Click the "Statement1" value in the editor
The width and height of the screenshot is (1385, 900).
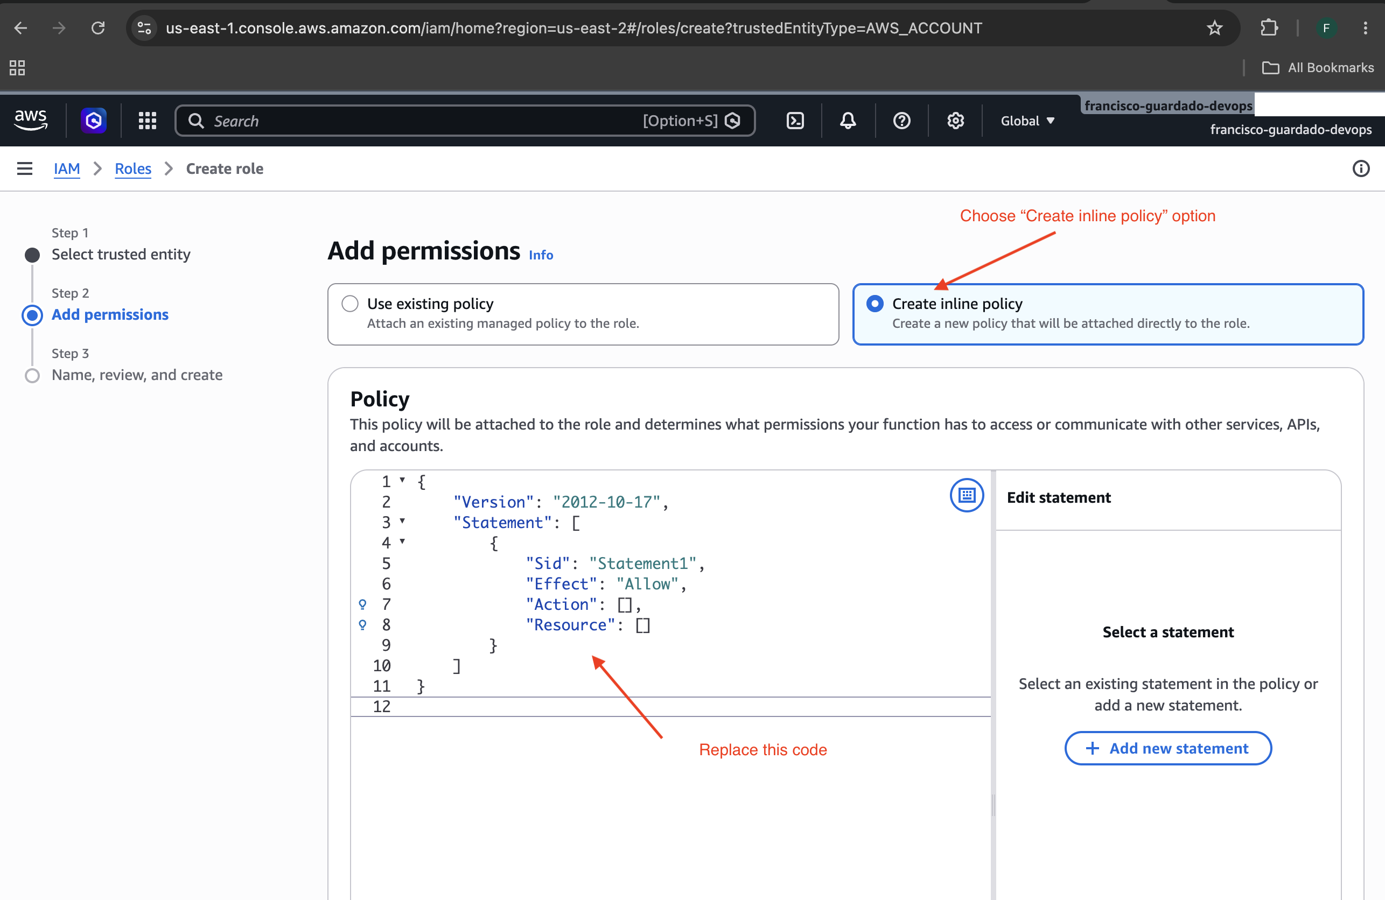[x=642, y=563]
